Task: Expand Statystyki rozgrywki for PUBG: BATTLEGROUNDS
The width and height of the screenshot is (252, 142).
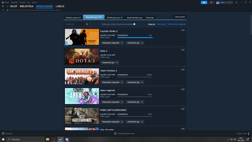Action: pyautogui.click(x=112, y=122)
